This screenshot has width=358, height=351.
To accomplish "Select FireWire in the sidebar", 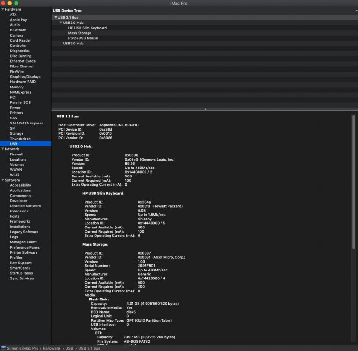I will click(x=17, y=72).
